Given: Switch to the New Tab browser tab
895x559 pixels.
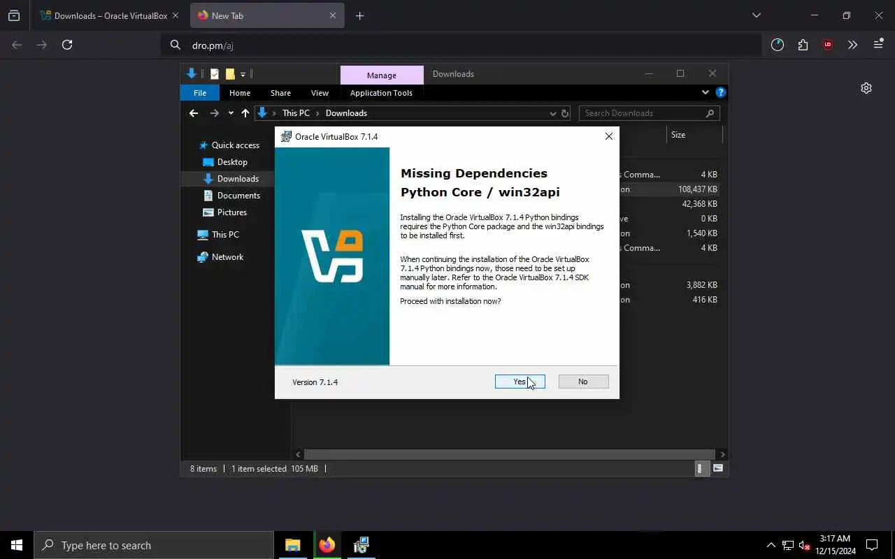Looking at the screenshot, I should click(x=259, y=15).
